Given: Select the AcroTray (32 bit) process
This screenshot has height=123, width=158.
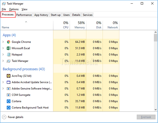Looking at the screenshot, I should point(22,76).
